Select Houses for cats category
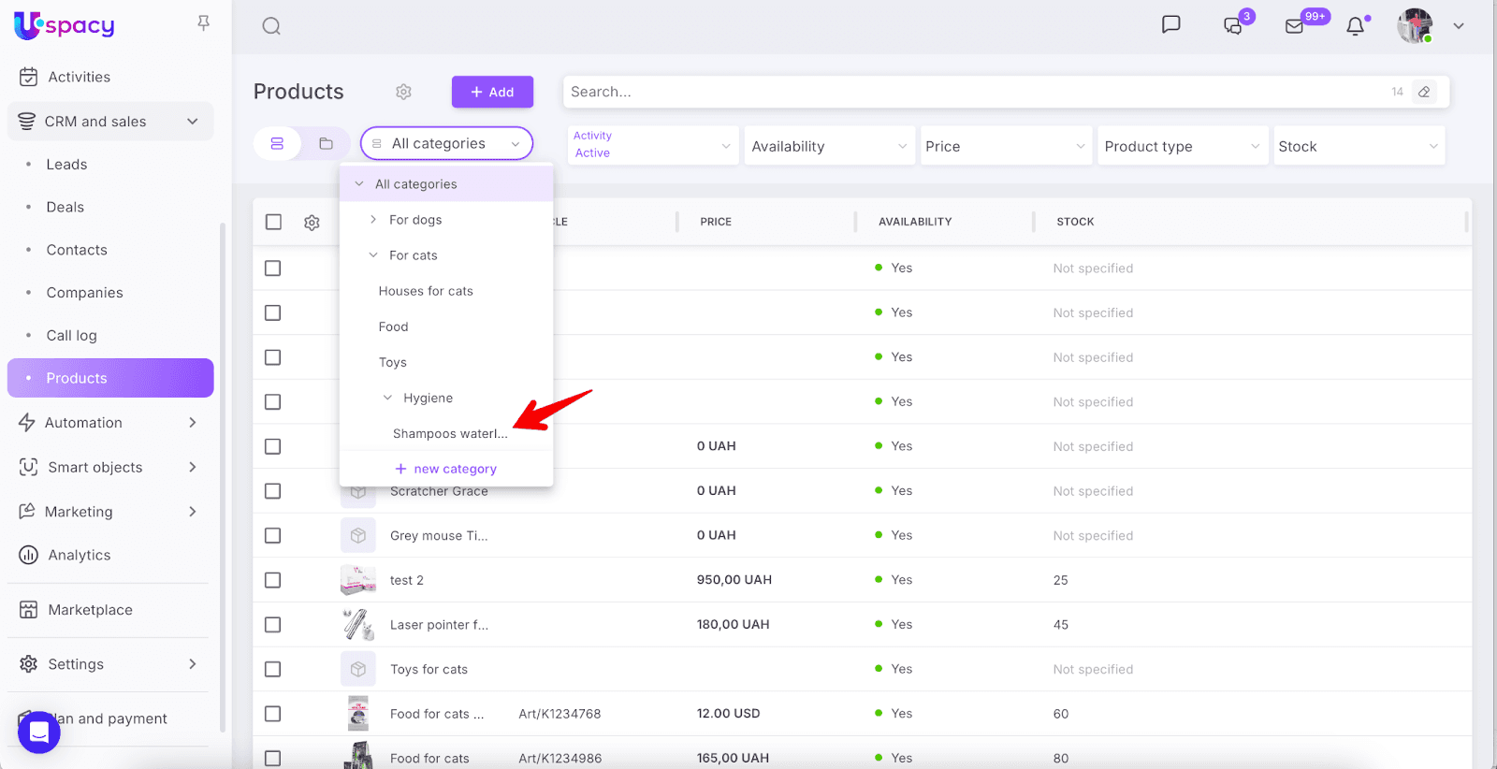 coord(426,291)
